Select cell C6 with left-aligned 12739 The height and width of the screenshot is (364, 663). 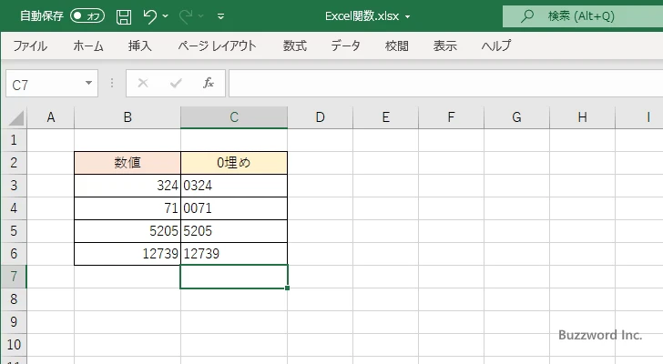234,254
